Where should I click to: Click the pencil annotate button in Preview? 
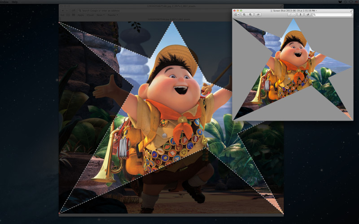click(290, 15)
